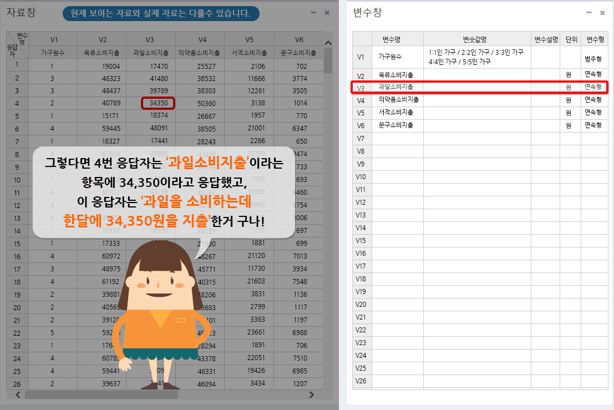The image size is (614, 410).
Task: Click the 변숫값명 column header
Action: point(475,39)
